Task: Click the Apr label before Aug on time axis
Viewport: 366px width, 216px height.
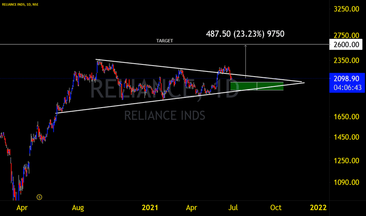Action: tap(22, 208)
